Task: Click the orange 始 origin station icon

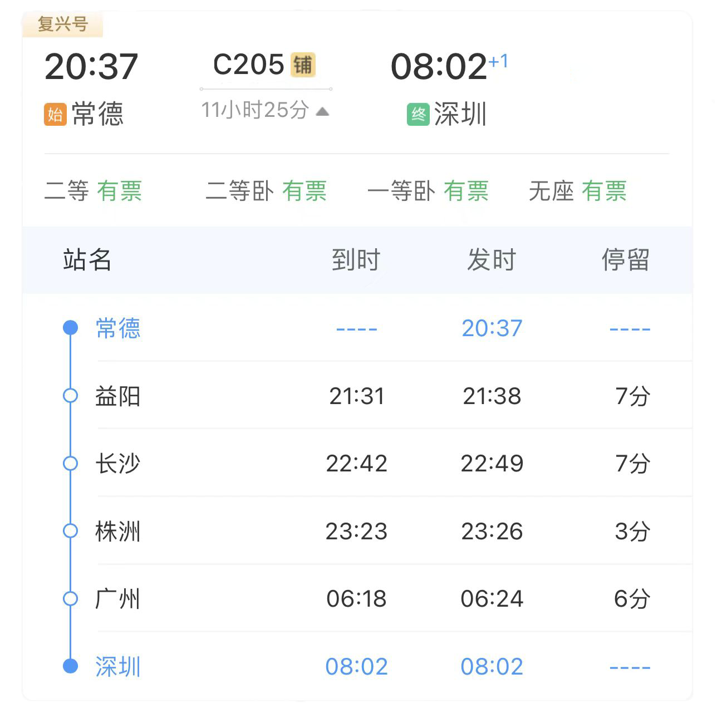Action: (x=55, y=115)
